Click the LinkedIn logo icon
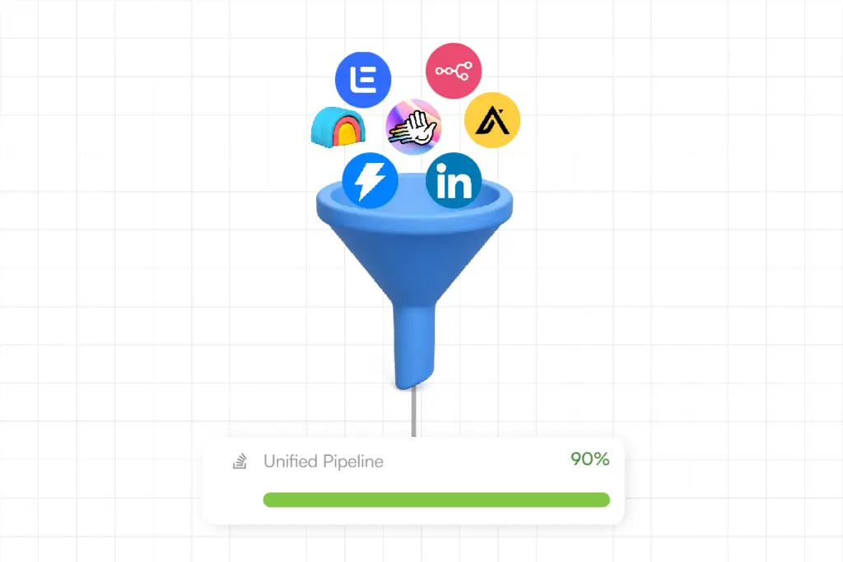This screenshot has width=843, height=562. pos(454,180)
